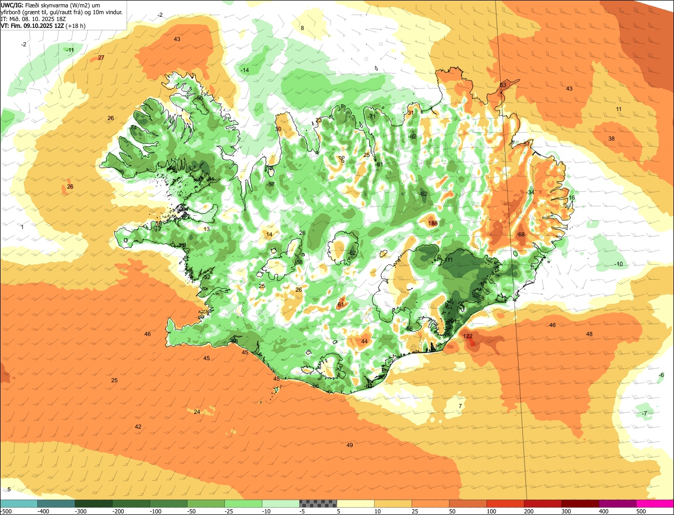
Task: Select the darkest green -300 to -200 swatch
Action: pyautogui.click(x=93, y=503)
